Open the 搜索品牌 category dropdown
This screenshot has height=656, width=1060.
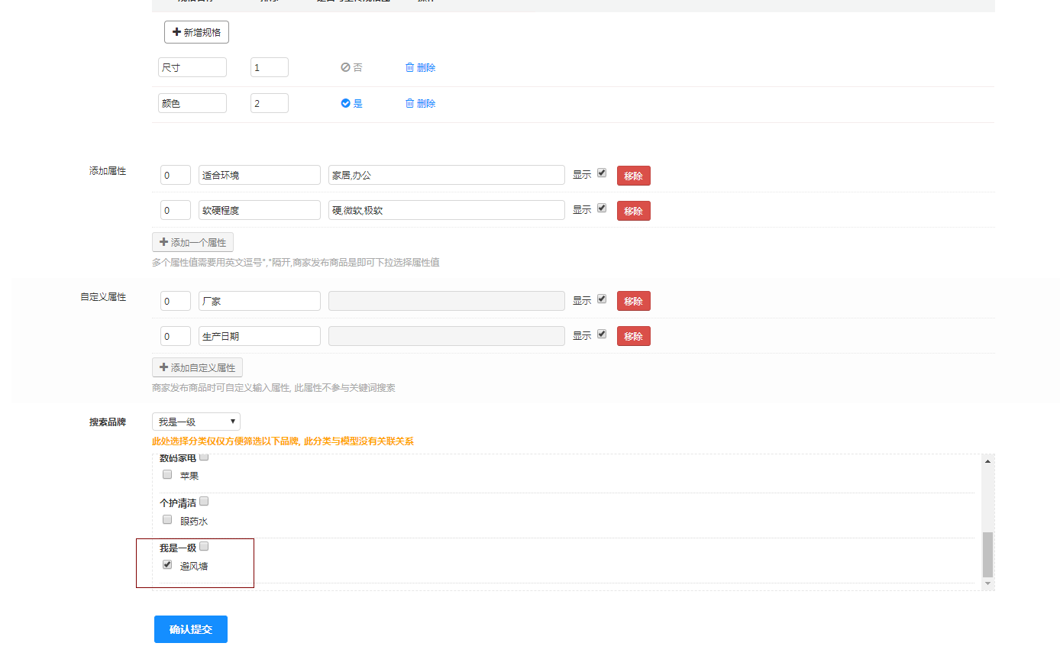pyautogui.click(x=196, y=422)
